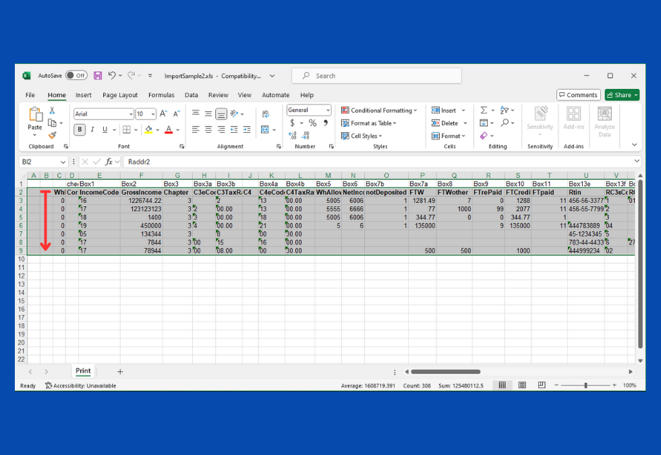Switch to Page Break Preview view
This screenshot has width=661, height=455.
542,386
